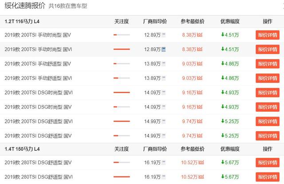Open model link 2019款 200TSI DSG舒适型 国V
The image size is (284, 184).
point(38,136)
